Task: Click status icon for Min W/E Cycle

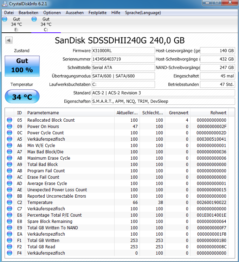Action: [x=9, y=145]
